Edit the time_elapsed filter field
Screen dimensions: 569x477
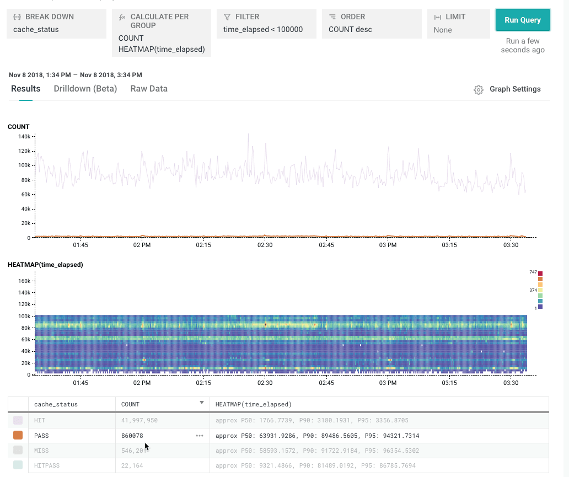coord(263,30)
